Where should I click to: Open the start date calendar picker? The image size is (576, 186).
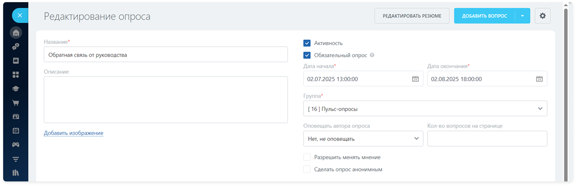(415, 79)
